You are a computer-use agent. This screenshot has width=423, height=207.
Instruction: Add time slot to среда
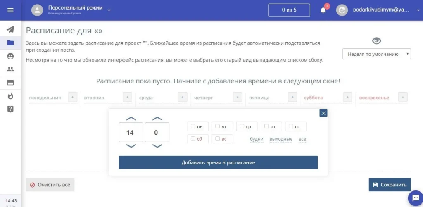point(183,97)
